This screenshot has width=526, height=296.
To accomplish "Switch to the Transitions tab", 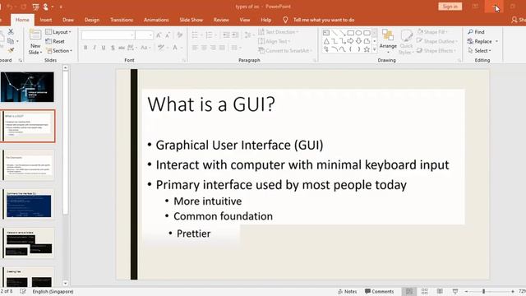I will [x=122, y=20].
